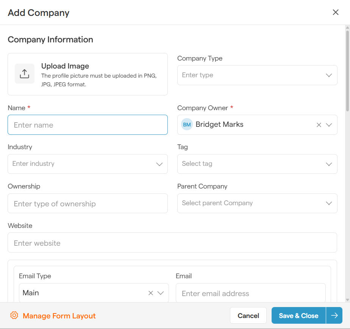The height and width of the screenshot is (329, 350).
Task: Click the Manage Form Layout gear icon
Action: point(14,316)
